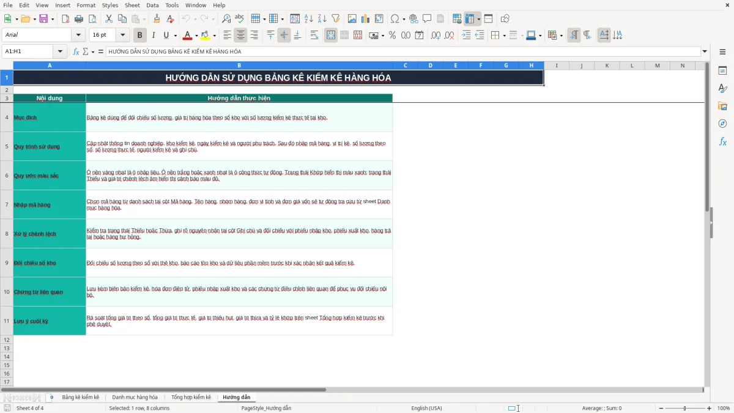Toggle Center Vertically alignment
Viewport: 734px width, 413px height.
coord(284,35)
